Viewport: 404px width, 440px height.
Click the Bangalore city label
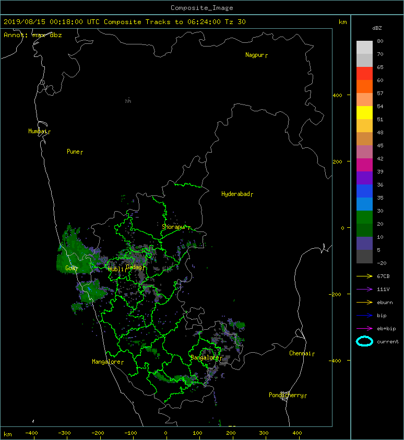tap(205, 357)
